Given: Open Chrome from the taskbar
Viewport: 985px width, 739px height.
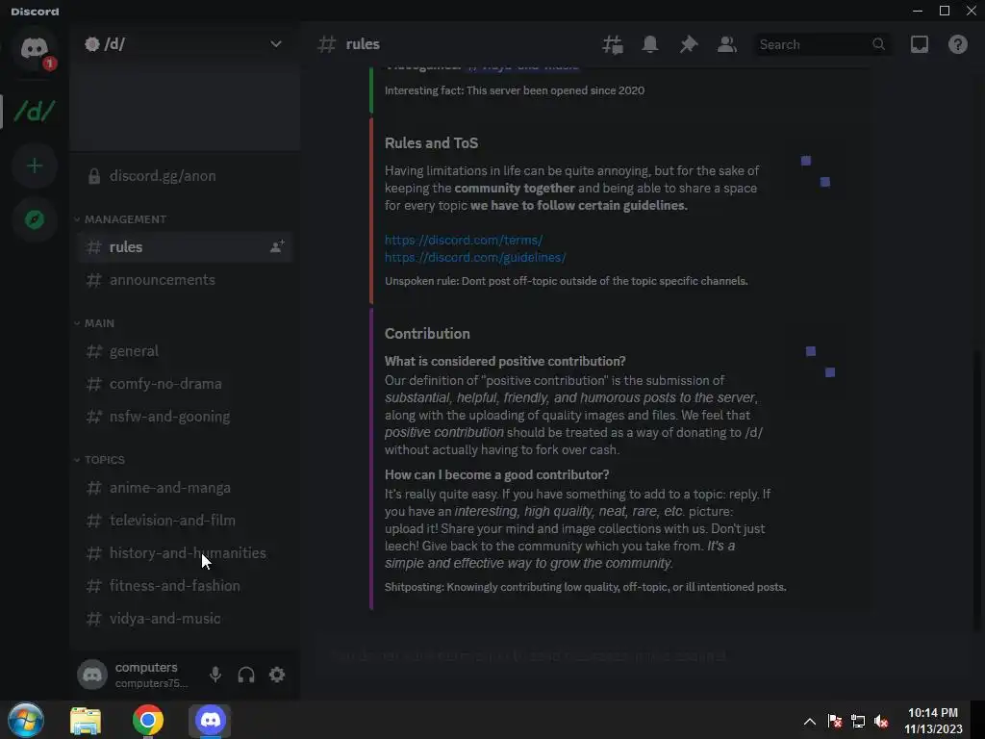Looking at the screenshot, I should coord(148,720).
